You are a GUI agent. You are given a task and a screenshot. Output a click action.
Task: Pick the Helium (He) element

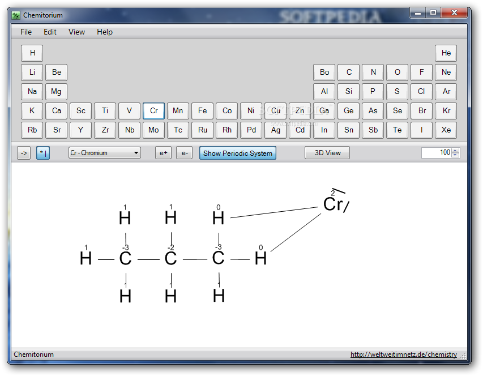(x=446, y=53)
